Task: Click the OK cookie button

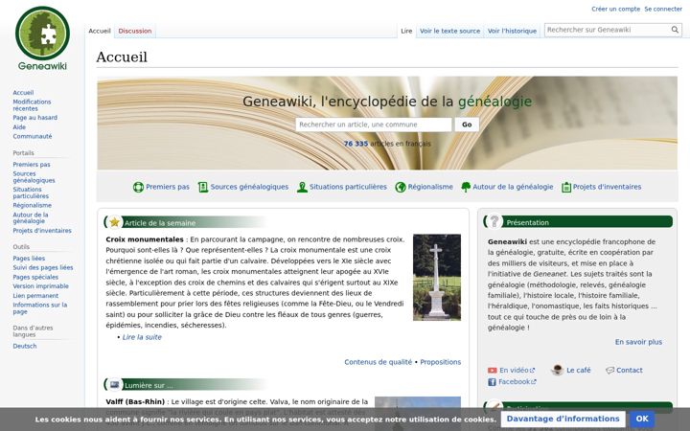Action: pos(641,419)
